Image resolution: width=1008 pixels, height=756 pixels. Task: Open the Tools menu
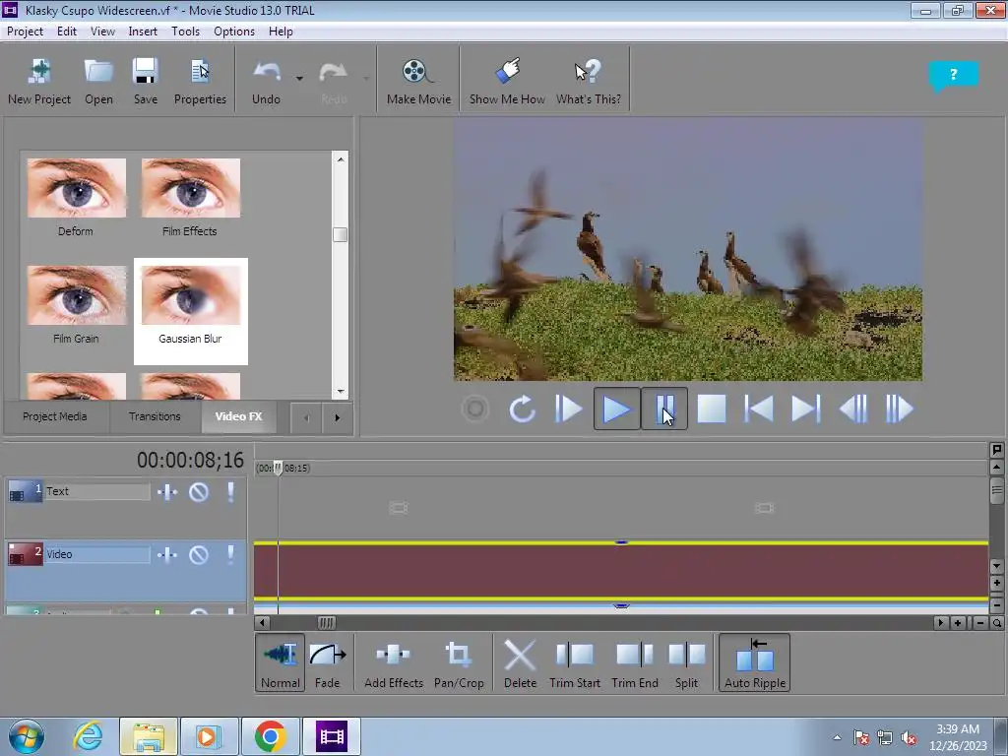click(x=185, y=31)
